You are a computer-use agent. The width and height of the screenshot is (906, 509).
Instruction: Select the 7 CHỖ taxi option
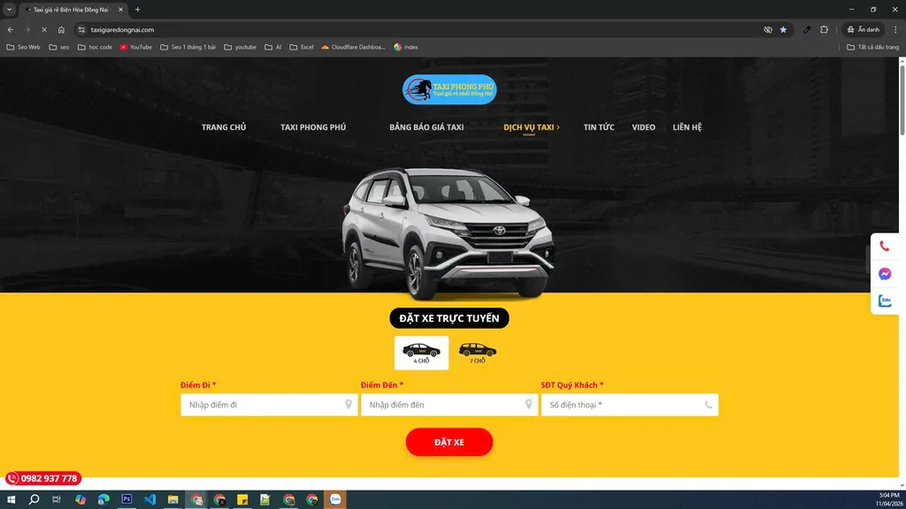[x=478, y=351]
